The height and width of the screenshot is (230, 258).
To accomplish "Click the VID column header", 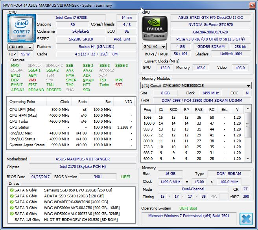I will (124, 102).
